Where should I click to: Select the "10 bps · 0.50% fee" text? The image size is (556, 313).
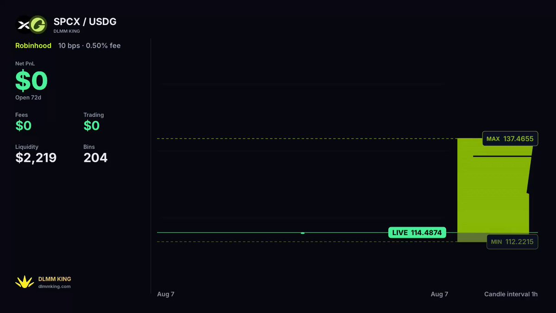click(x=89, y=45)
